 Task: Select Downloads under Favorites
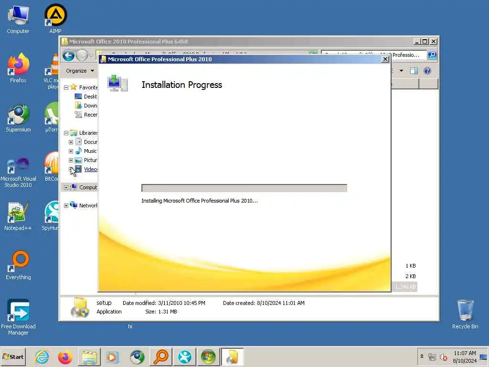(86, 106)
